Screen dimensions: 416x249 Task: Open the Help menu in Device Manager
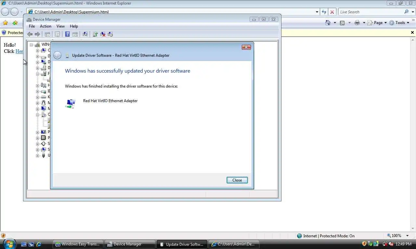(x=74, y=26)
